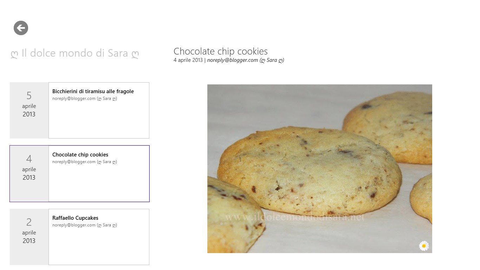This screenshot has width=480, height=270.
Task: Click the watermark URL text on the cookie photo
Action: [x=294, y=218]
